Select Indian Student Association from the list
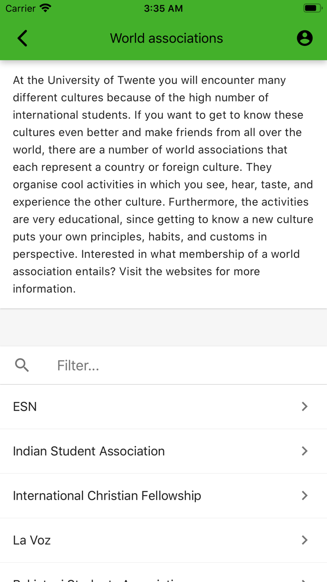The width and height of the screenshot is (327, 582). pos(89,451)
